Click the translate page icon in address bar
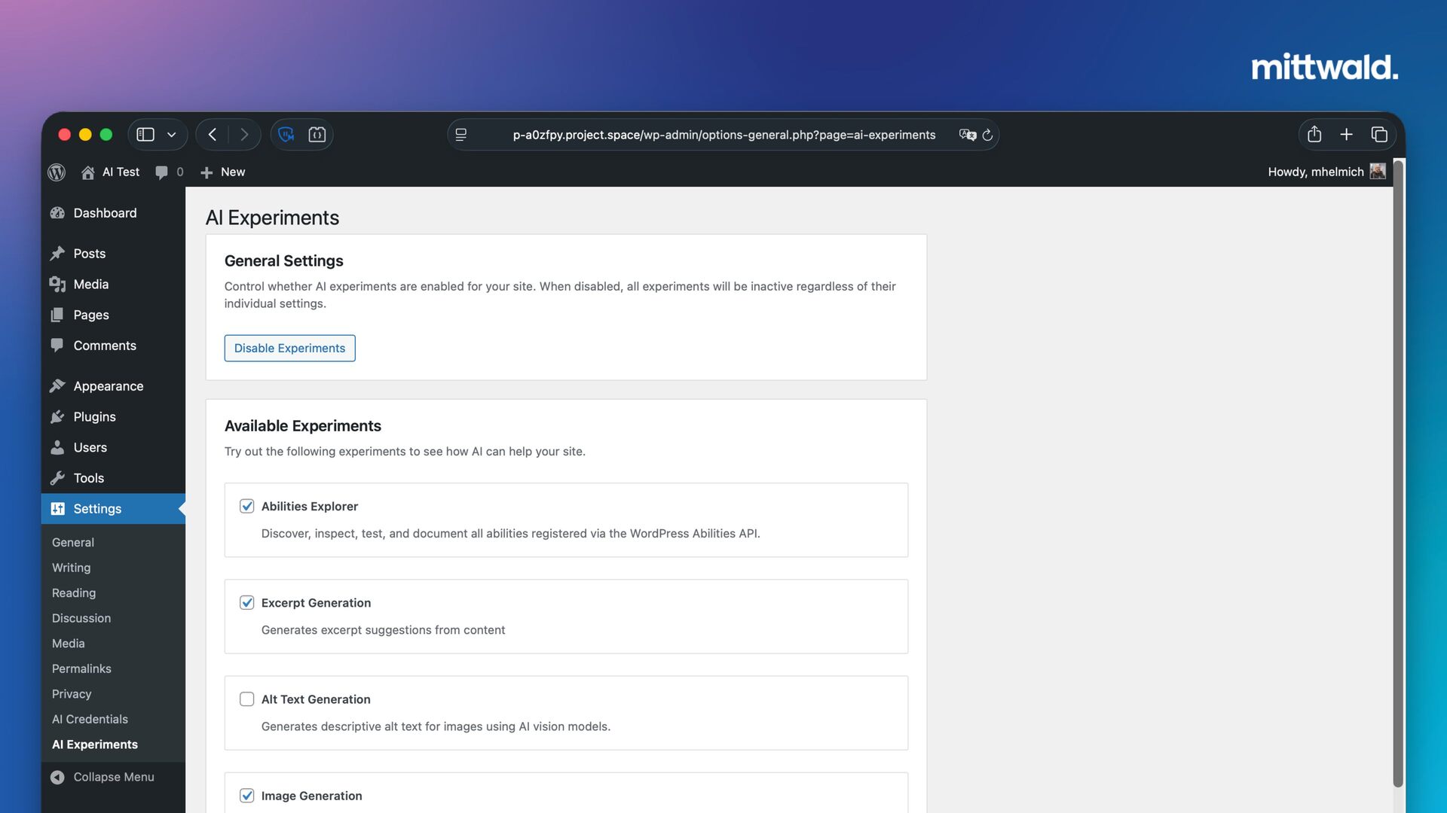1447x813 pixels. pos(967,135)
